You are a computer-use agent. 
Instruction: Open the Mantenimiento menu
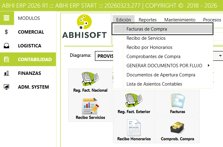(180, 20)
